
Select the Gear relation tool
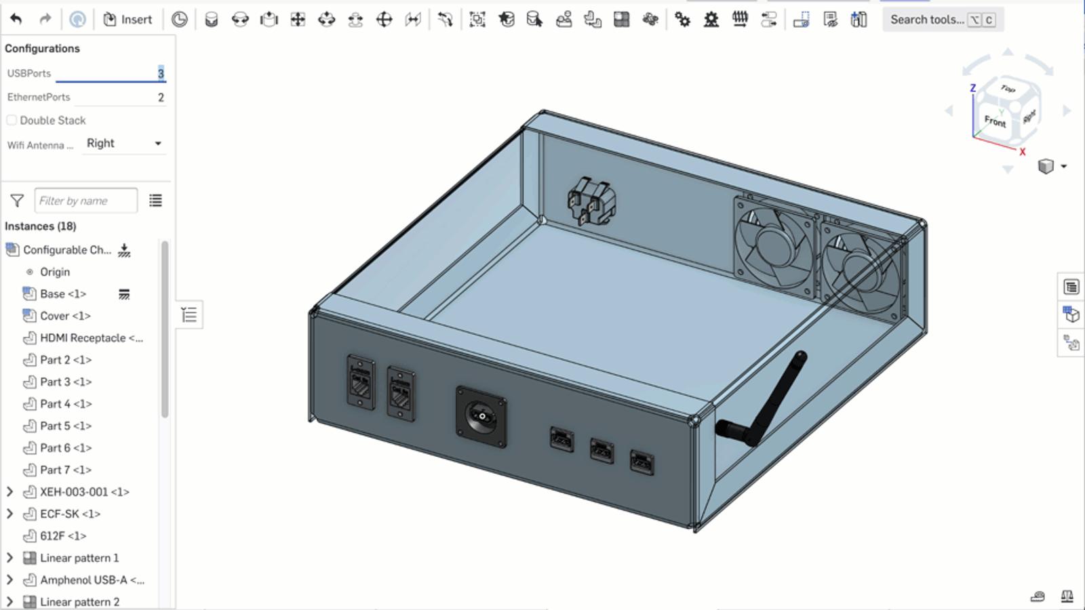pos(682,20)
